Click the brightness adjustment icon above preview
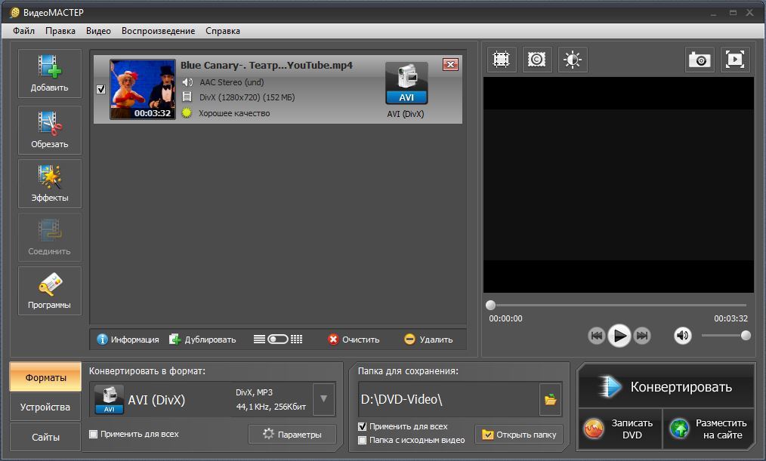This screenshot has width=766, height=461. (573, 60)
